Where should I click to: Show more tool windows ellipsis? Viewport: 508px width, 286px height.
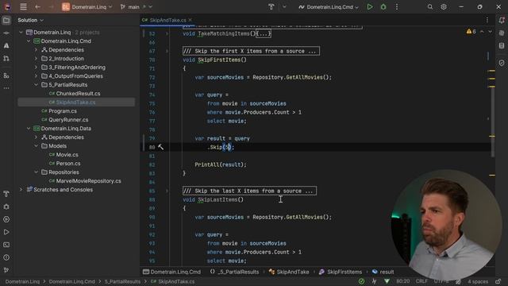(6, 88)
